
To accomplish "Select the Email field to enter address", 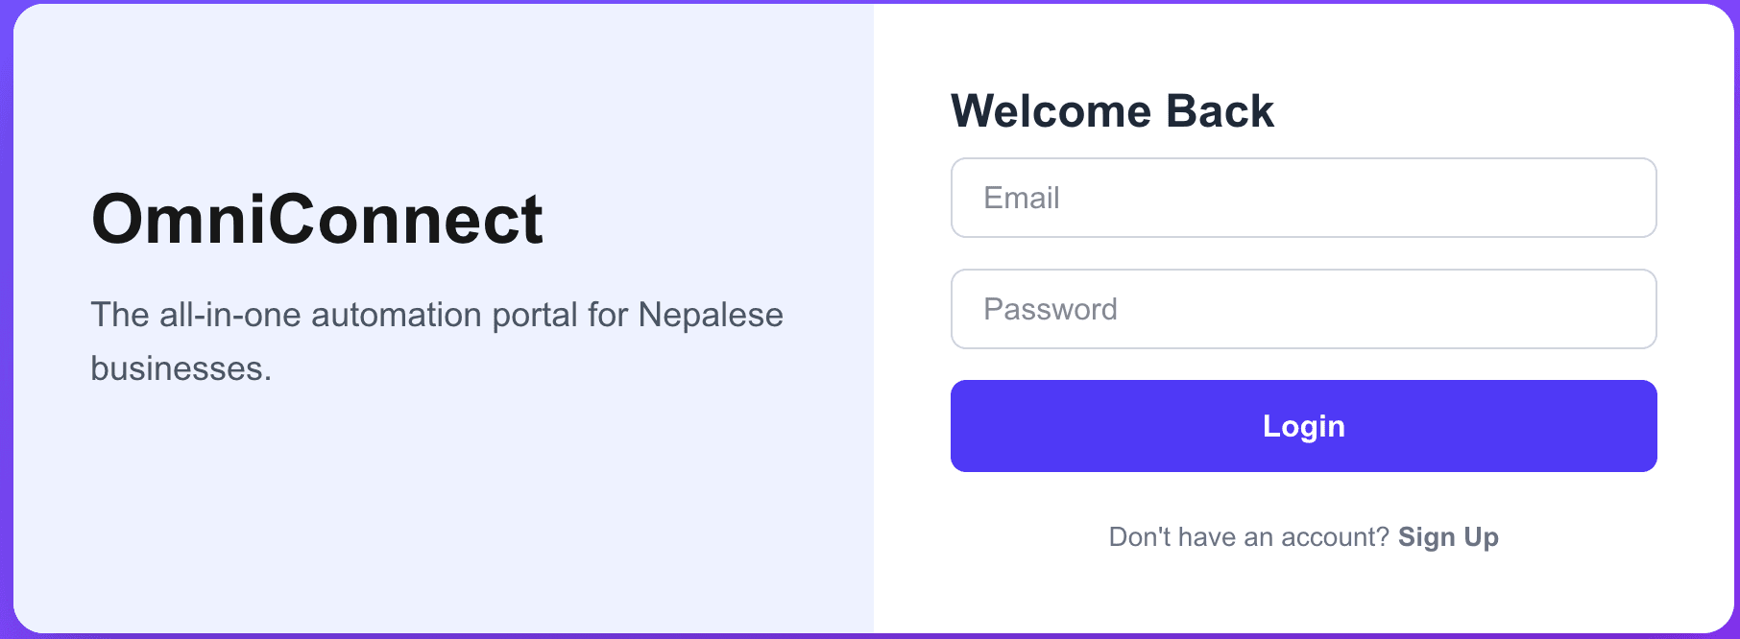I will (x=1303, y=198).
